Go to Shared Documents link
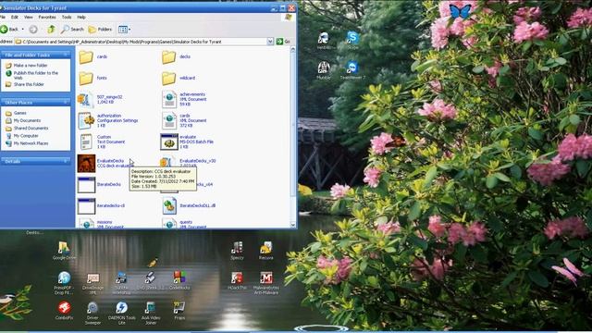Image resolution: width=592 pixels, height=333 pixels. pyautogui.click(x=31, y=129)
